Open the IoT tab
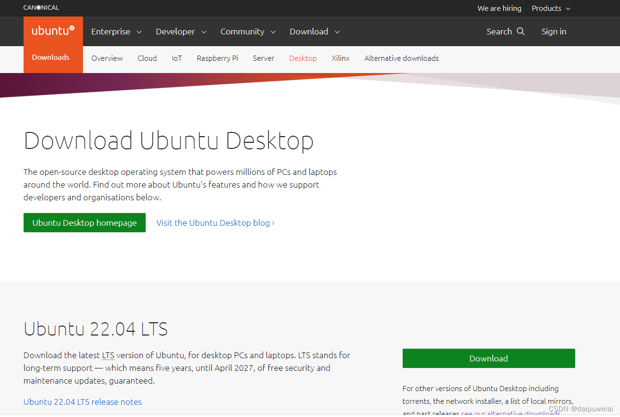Screen dimensions: 620x417 177,58
